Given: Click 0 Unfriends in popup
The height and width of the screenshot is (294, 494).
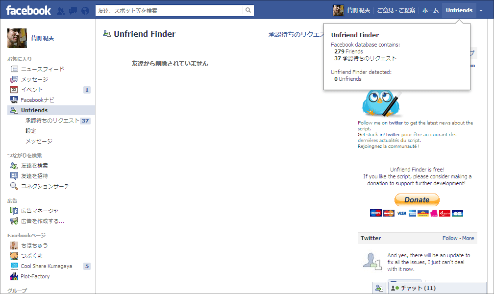Looking at the screenshot, I should coord(348,79).
